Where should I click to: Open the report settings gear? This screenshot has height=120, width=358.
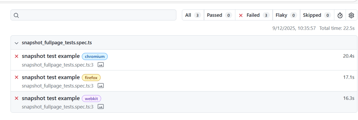click(351, 15)
